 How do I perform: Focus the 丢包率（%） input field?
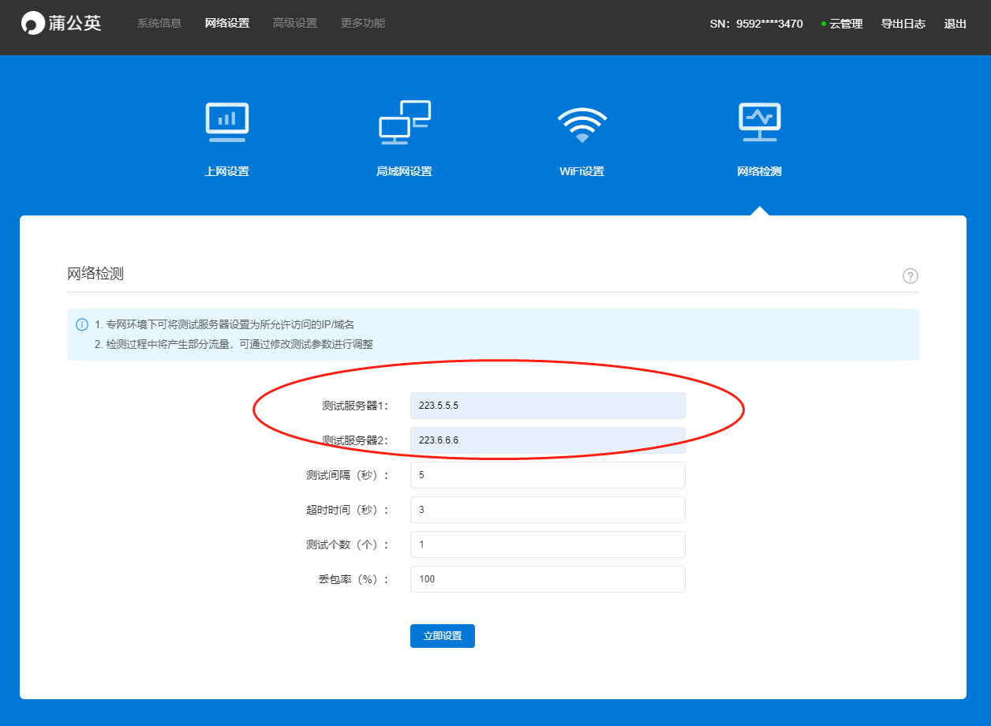pos(548,579)
